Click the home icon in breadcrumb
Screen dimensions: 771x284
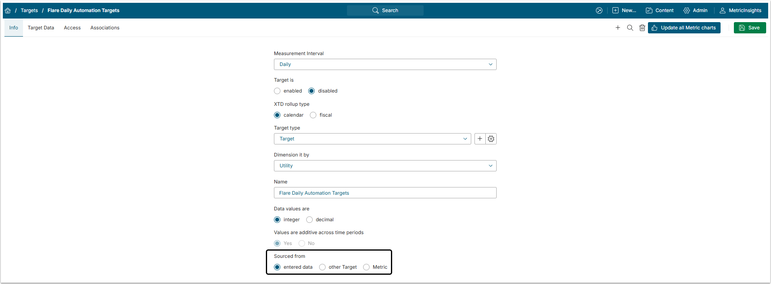point(8,10)
